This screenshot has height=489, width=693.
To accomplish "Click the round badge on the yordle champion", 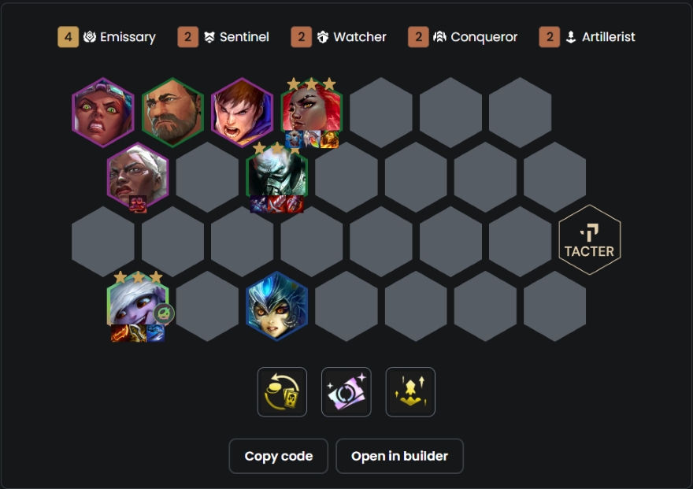I will (x=164, y=313).
